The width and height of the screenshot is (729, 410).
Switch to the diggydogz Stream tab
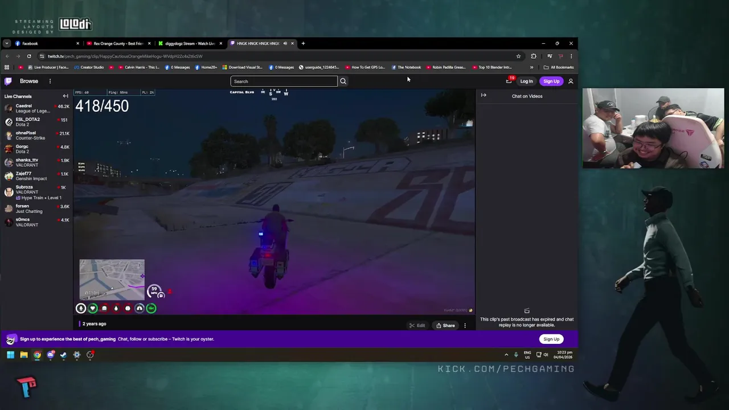[190, 43]
